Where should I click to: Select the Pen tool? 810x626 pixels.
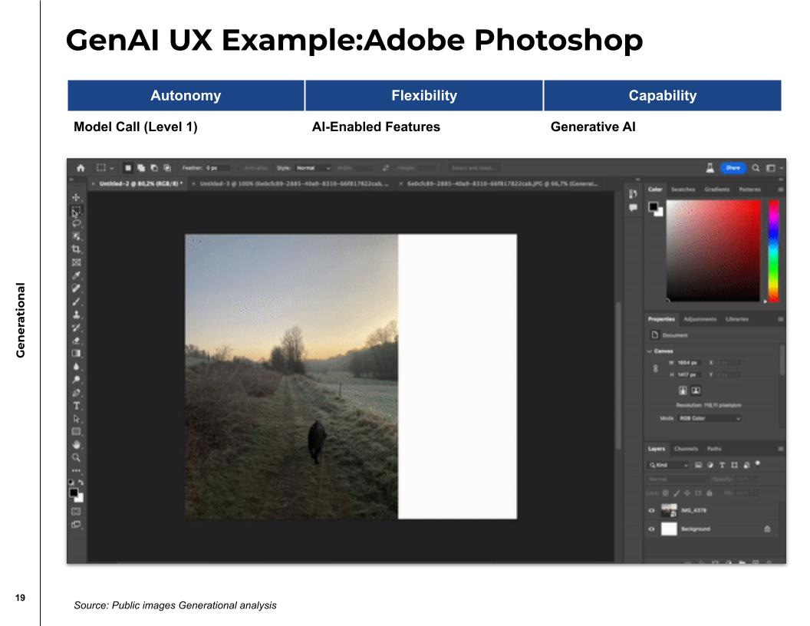(76, 393)
